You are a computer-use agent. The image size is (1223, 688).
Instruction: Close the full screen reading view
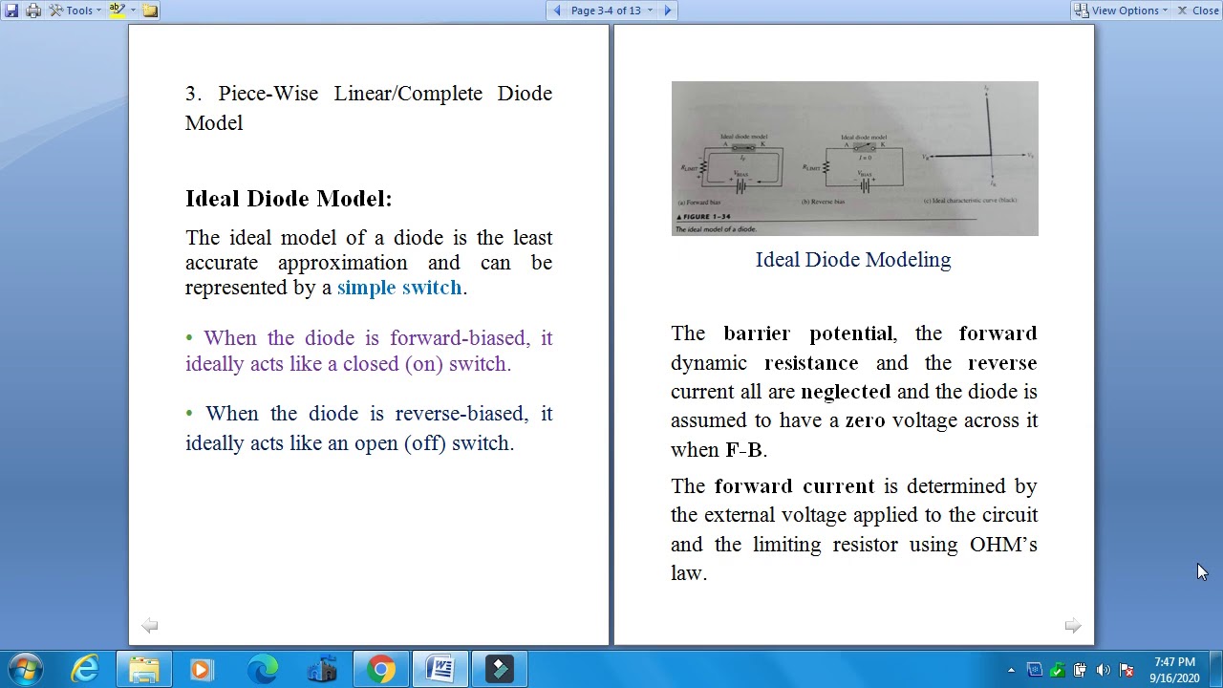tap(1197, 11)
